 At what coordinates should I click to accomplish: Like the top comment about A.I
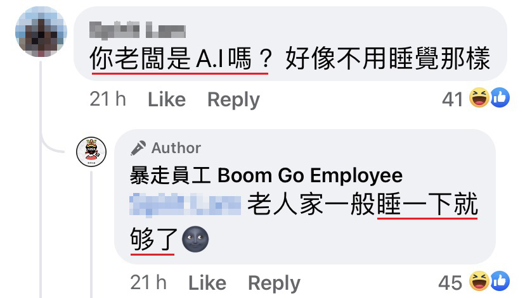pyautogui.click(x=167, y=99)
